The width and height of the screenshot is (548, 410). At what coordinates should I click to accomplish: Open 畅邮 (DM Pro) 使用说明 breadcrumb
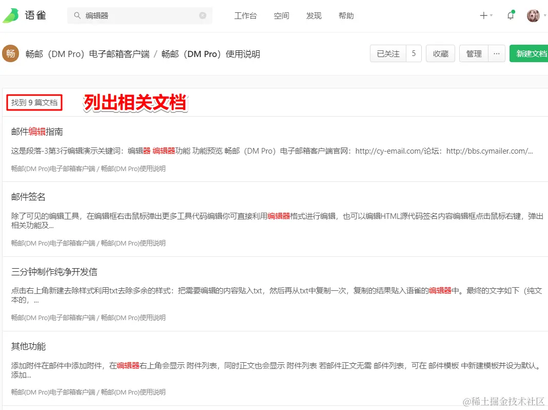211,54
